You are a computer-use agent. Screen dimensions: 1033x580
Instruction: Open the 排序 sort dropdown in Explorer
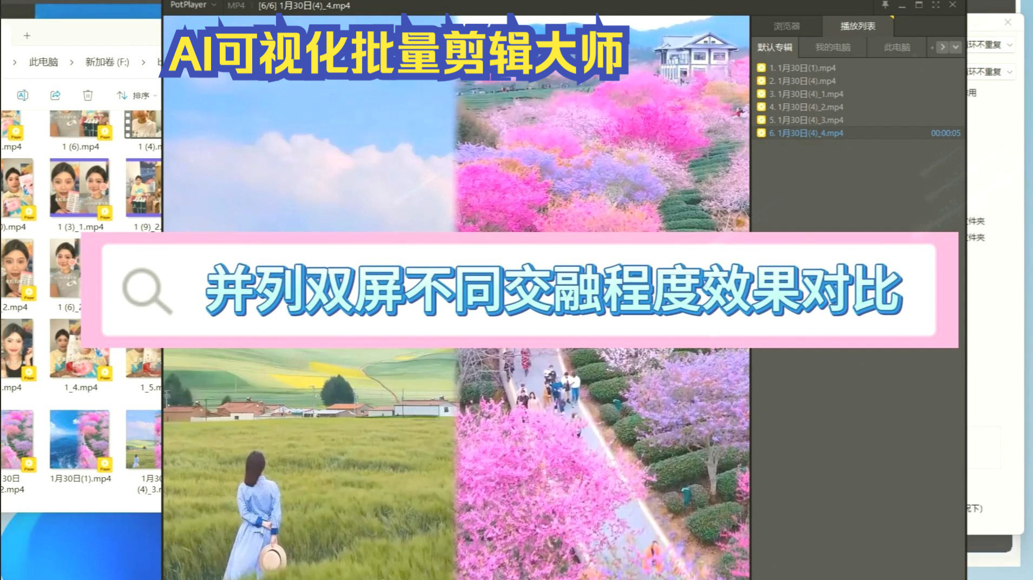[137, 95]
